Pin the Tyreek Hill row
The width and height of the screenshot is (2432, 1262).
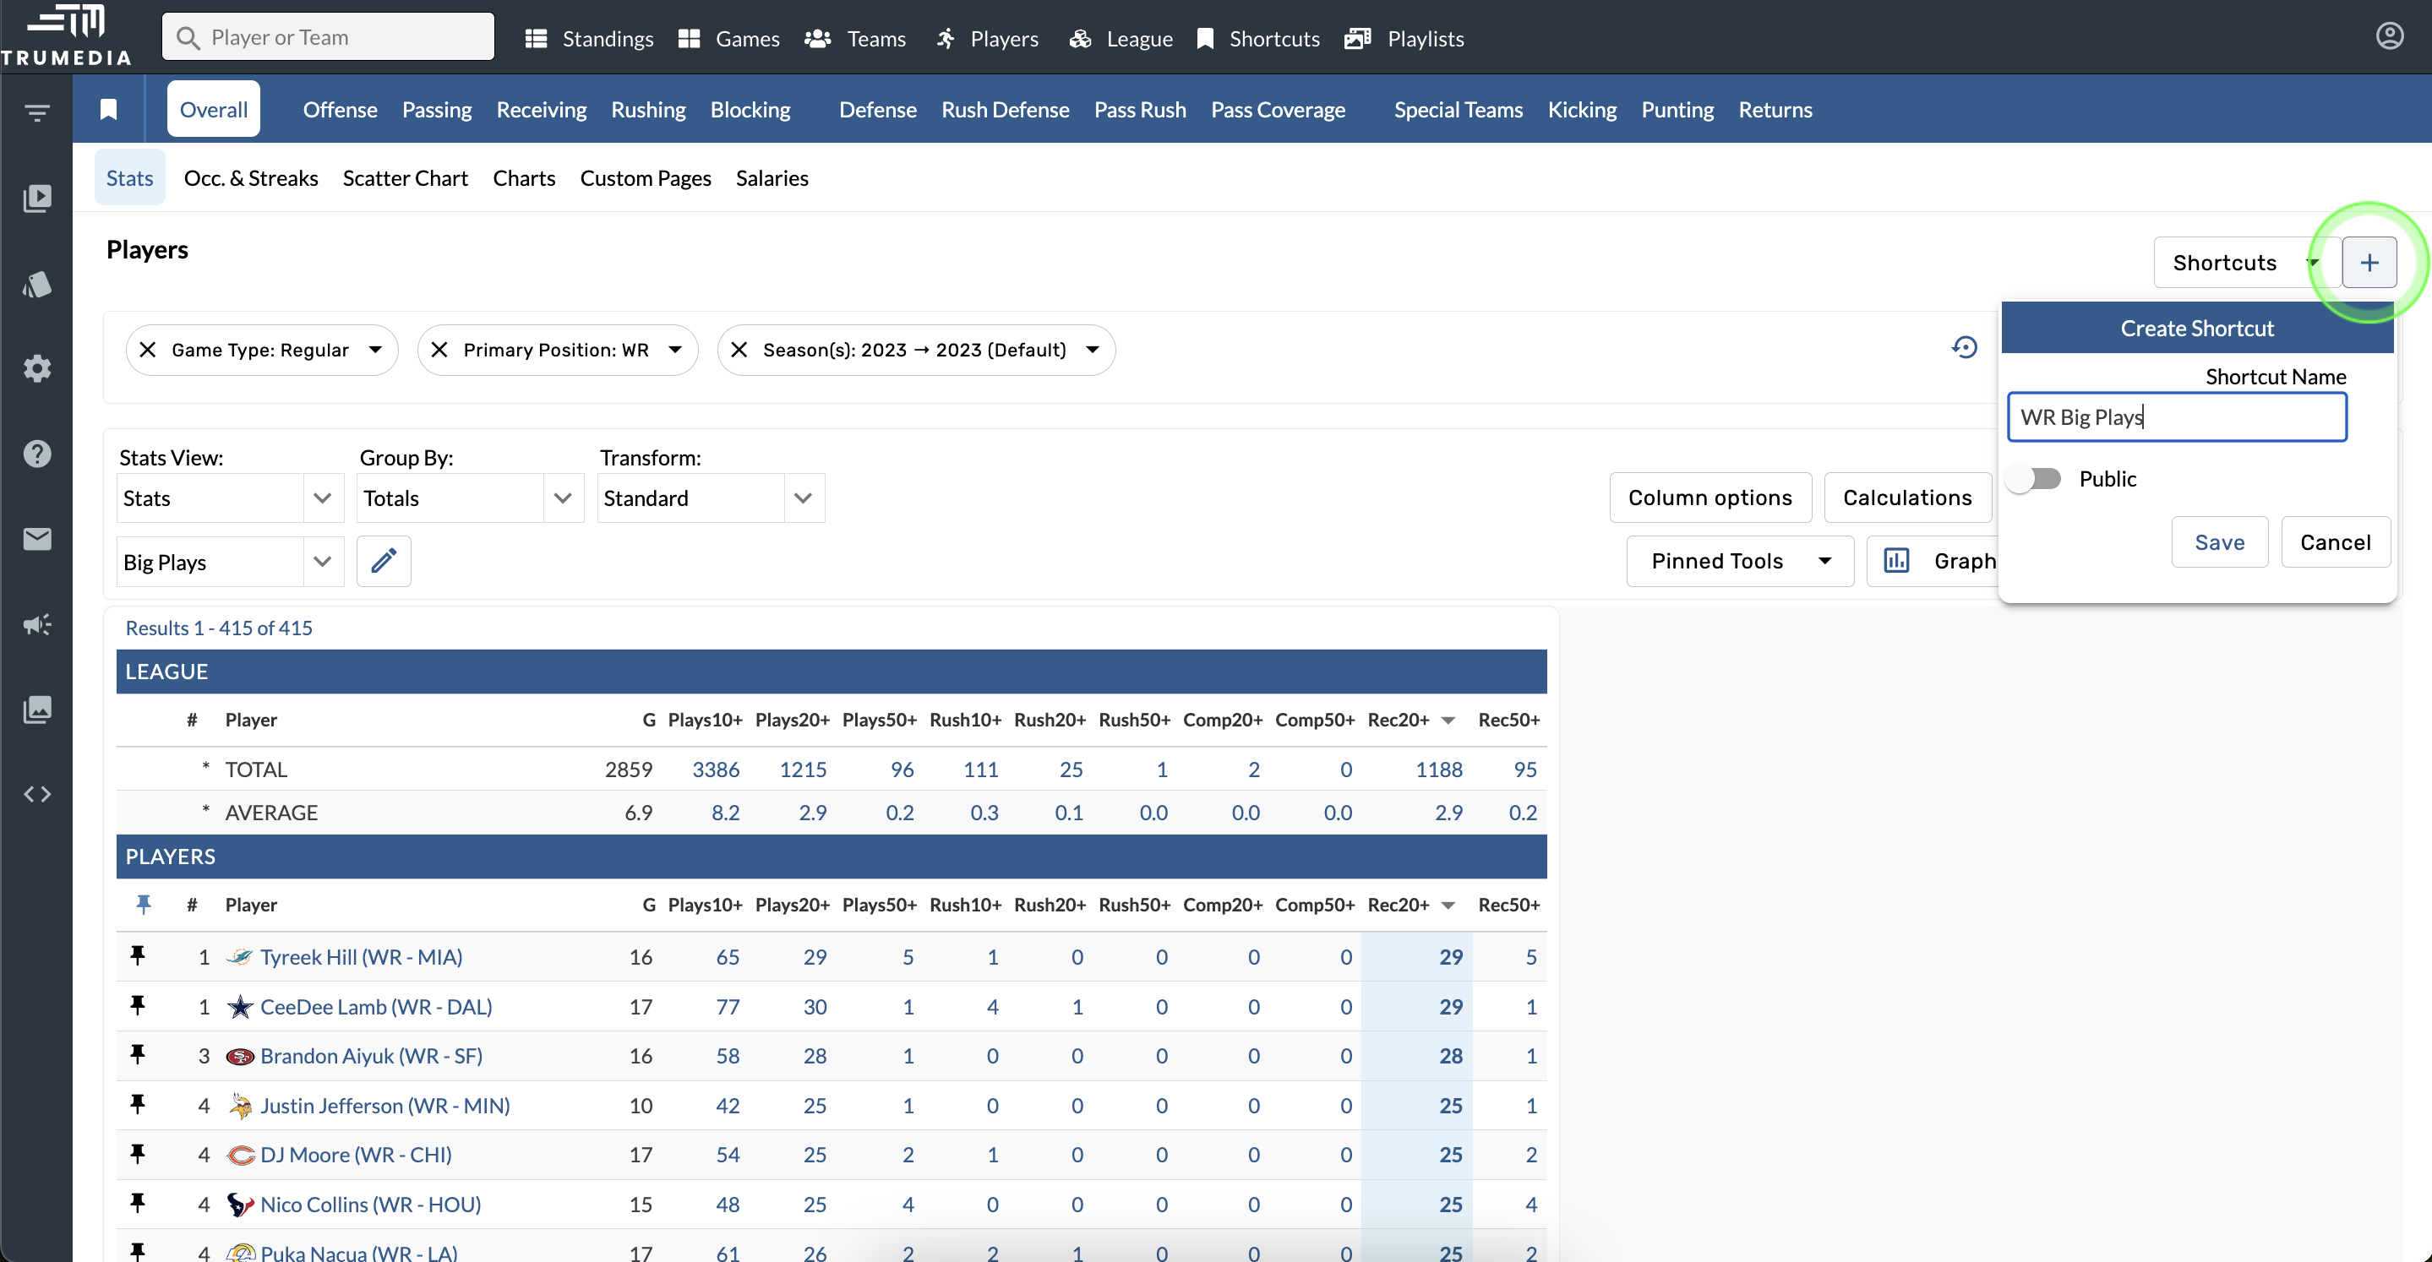tap(138, 956)
